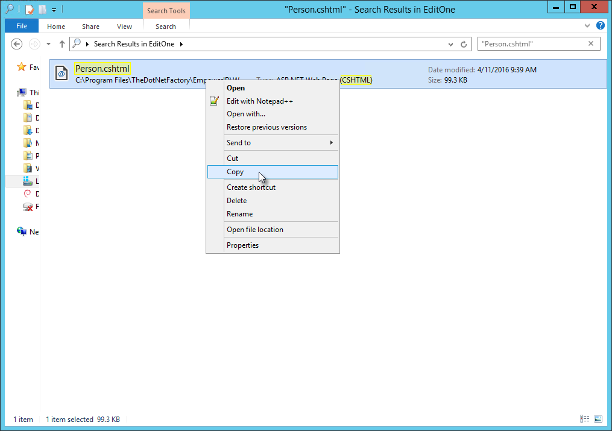Clear the search box with the X
Viewport: 612px width, 431px height.
click(590, 43)
